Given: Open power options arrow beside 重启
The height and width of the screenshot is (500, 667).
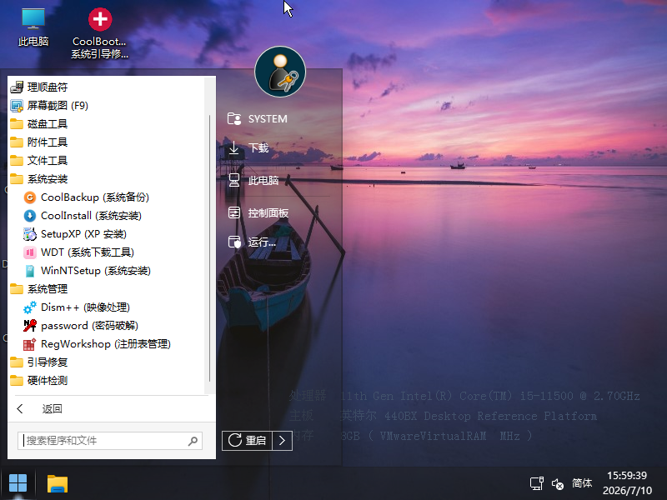Looking at the screenshot, I should pyautogui.click(x=282, y=441).
